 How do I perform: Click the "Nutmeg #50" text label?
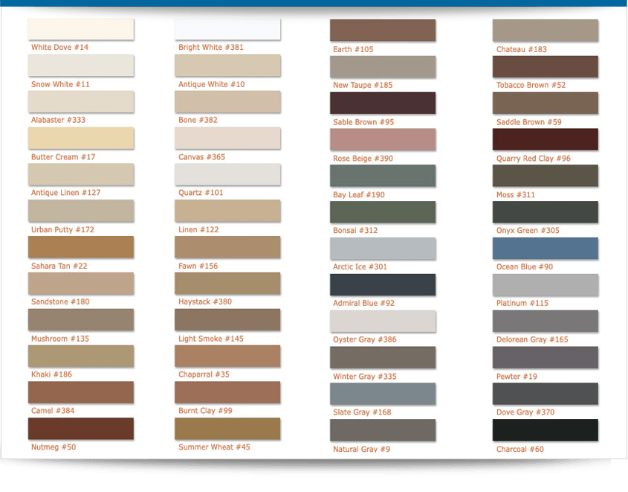[x=54, y=447]
